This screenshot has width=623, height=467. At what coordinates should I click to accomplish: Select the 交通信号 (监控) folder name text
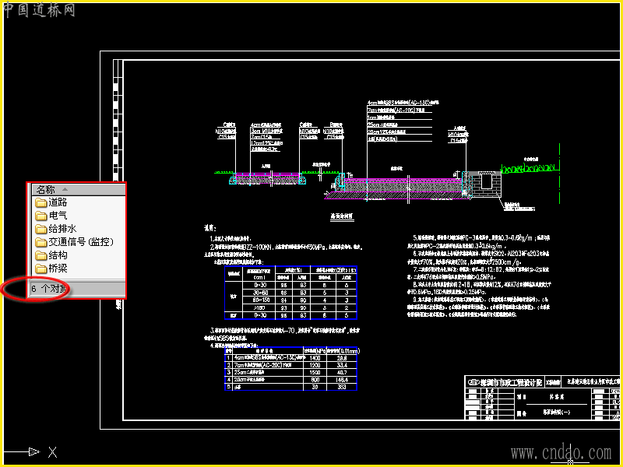[x=81, y=242]
